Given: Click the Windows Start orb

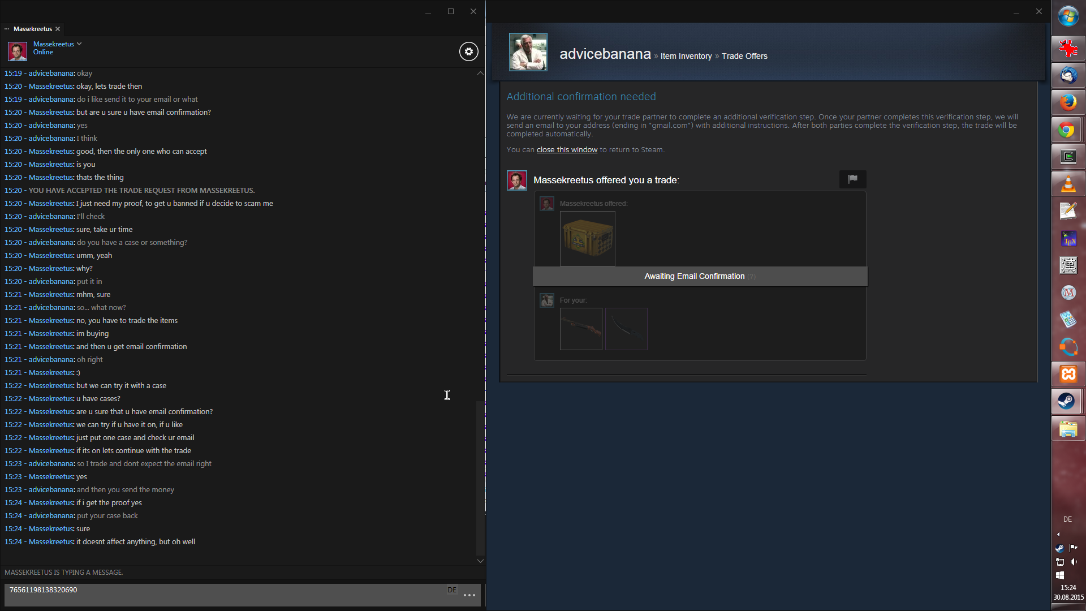Looking at the screenshot, I should pos(1068,17).
